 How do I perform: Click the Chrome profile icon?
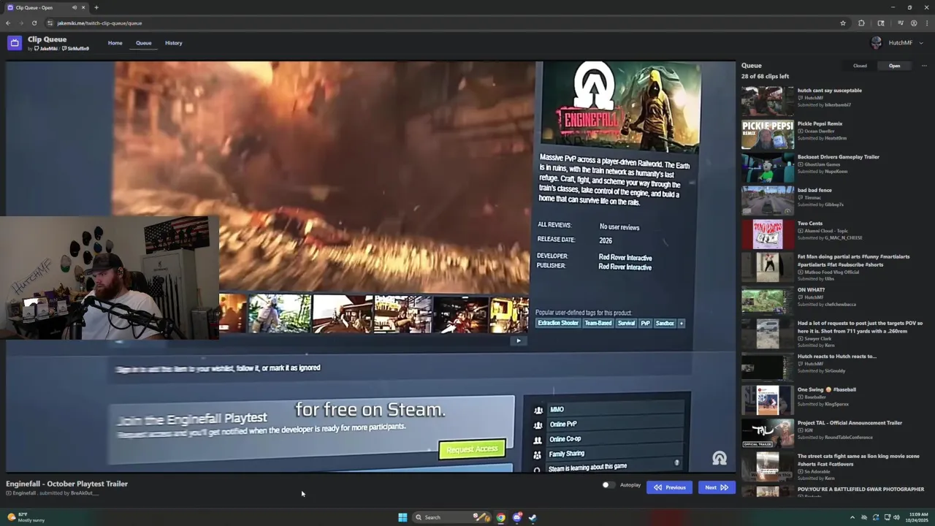(x=914, y=23)
